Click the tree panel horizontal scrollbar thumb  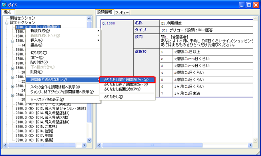point(42,145)
